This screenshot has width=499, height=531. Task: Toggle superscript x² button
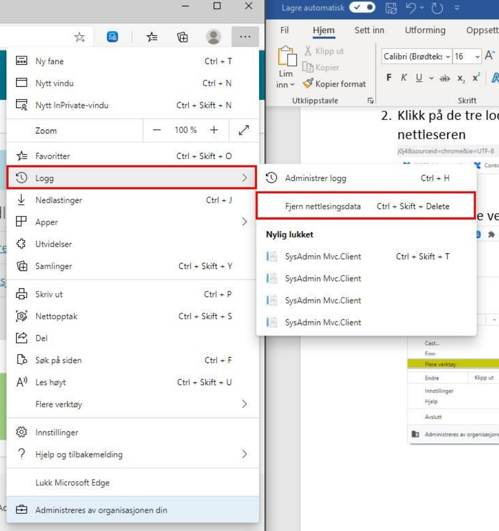click(476, 78)
